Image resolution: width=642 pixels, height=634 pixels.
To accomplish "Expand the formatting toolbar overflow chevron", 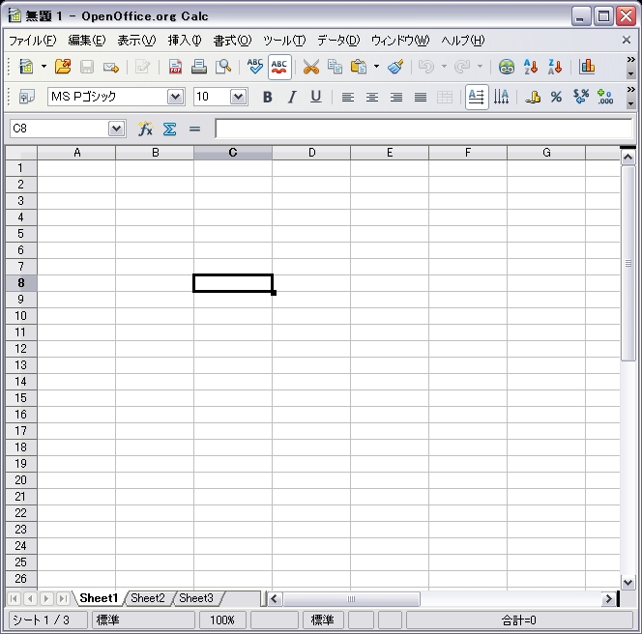I will click(630, 89).
